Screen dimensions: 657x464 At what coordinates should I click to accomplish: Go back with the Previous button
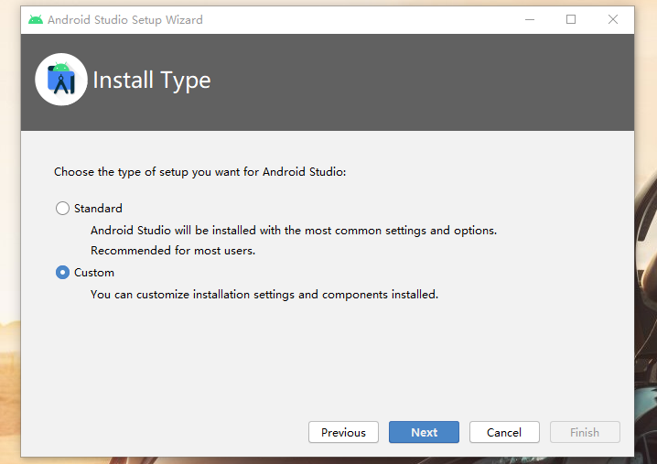[x=343, y=432]
